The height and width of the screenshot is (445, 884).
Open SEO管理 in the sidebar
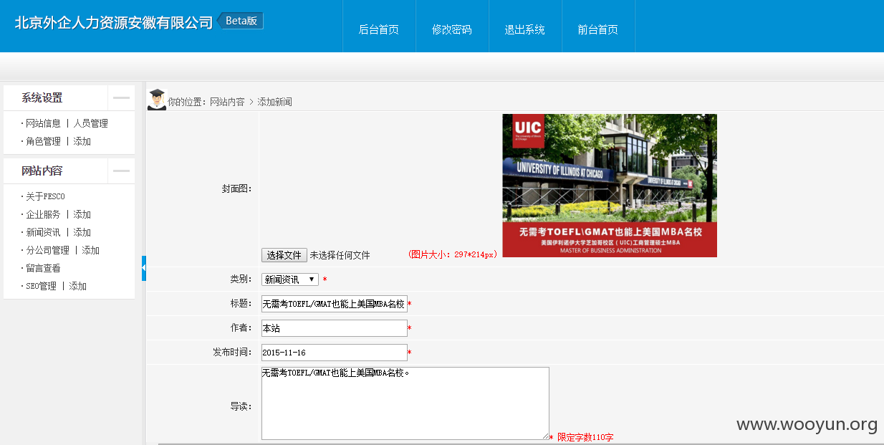(x=41, y=286)
